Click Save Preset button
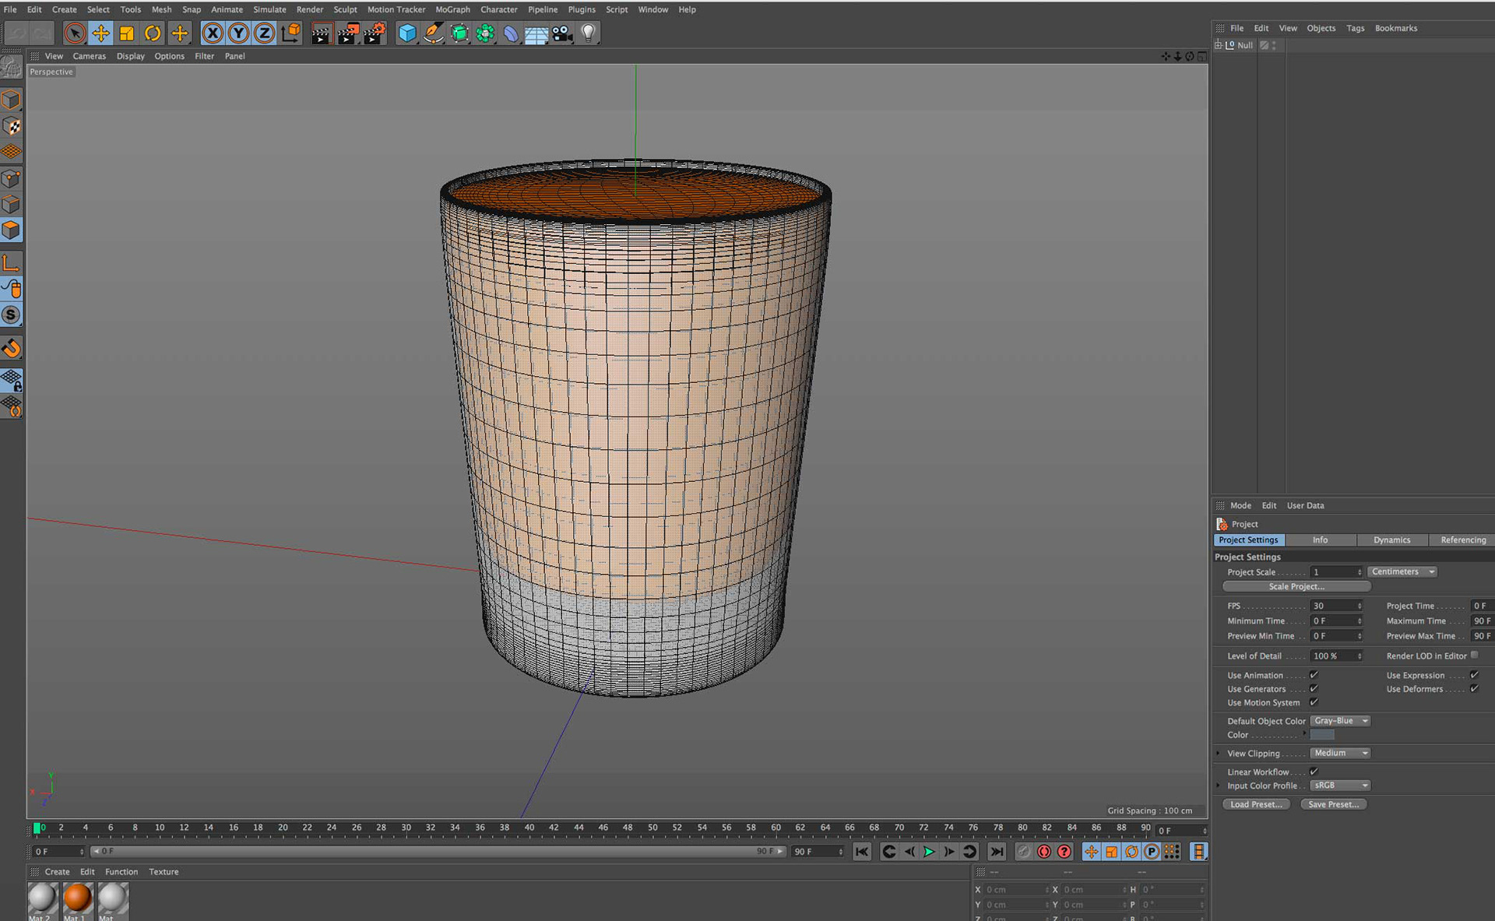Viewport: 1495px width, 921px height. [x=1333, y=804]
